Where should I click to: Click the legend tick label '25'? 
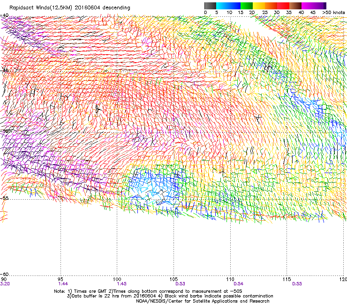pyautogui.click(x=265, y=13)
